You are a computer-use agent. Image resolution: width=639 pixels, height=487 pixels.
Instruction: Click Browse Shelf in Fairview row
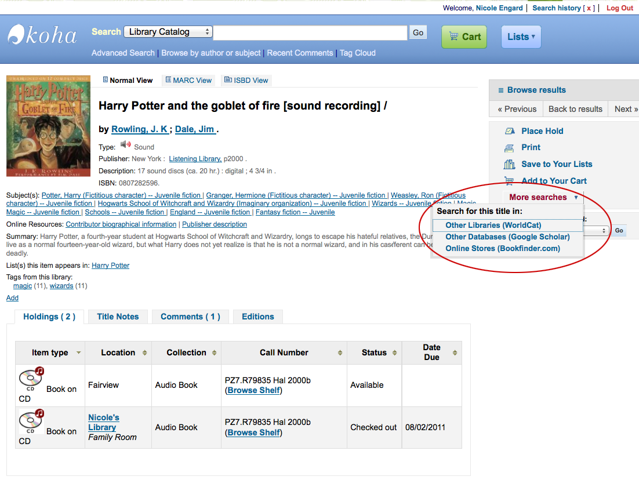tap(253, 390)
